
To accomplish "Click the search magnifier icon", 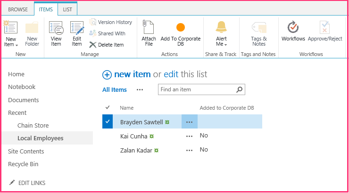I will [x=239, y=89].
